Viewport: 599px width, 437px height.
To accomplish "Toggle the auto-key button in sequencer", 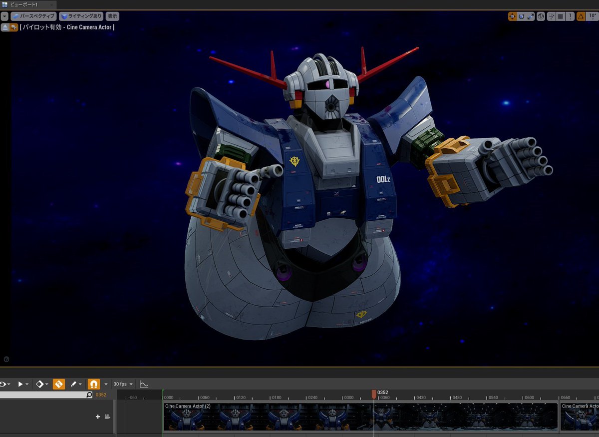I will (x=59, y=384).
